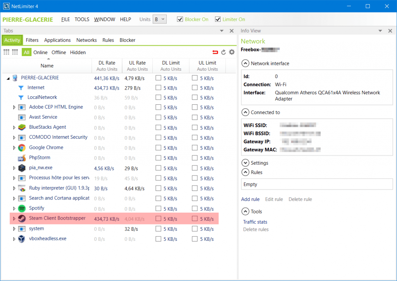The height and width of the screenshot is (281, 397).
Task: Click the Internet filter funnel icon
Action: 21,88
